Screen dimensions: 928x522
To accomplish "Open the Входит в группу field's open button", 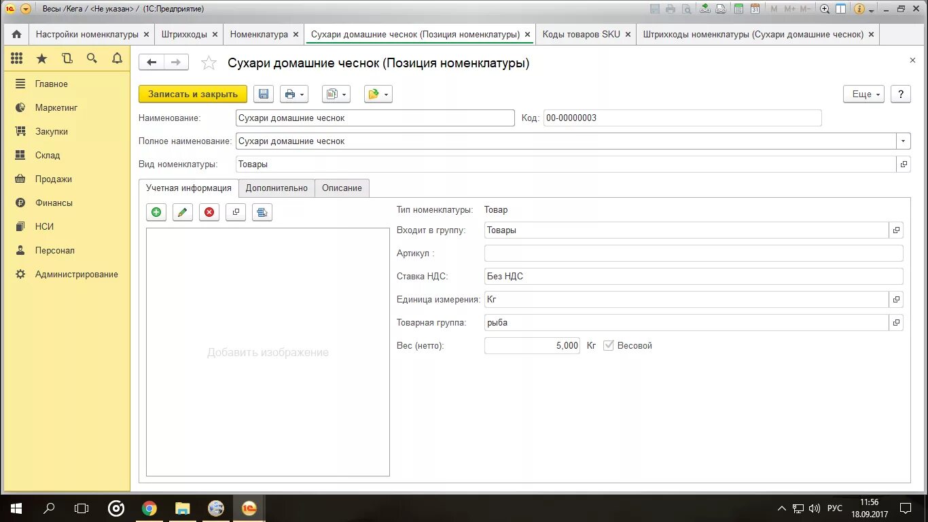I will pos(896,230).
